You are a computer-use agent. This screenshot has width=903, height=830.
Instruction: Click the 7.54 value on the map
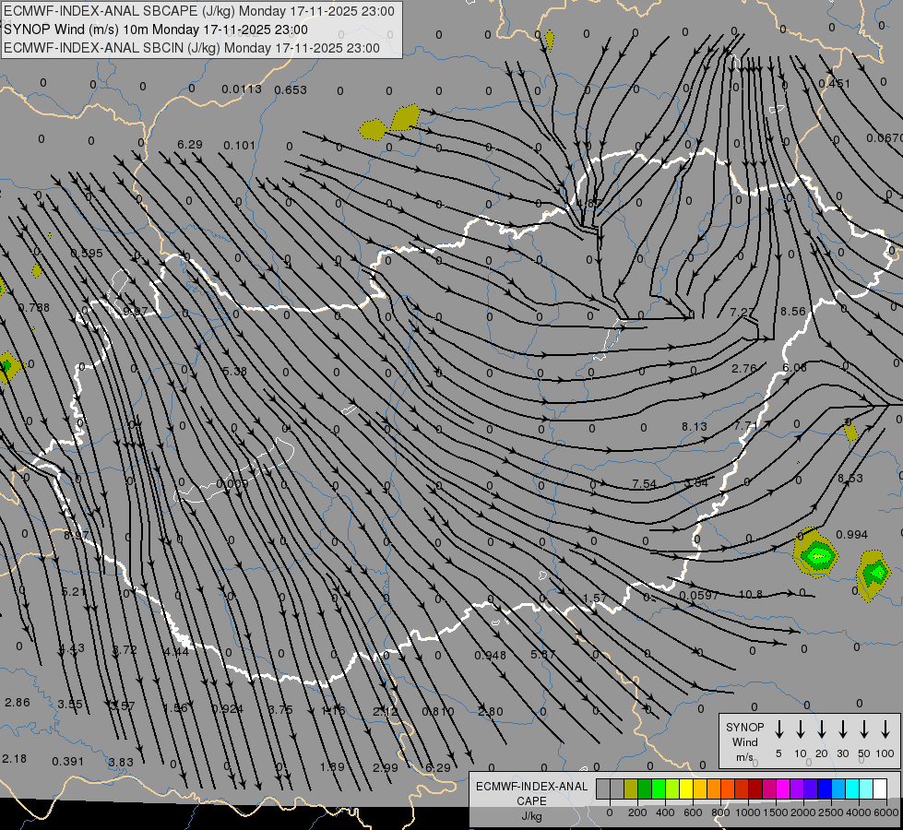[x=644, y=483]
